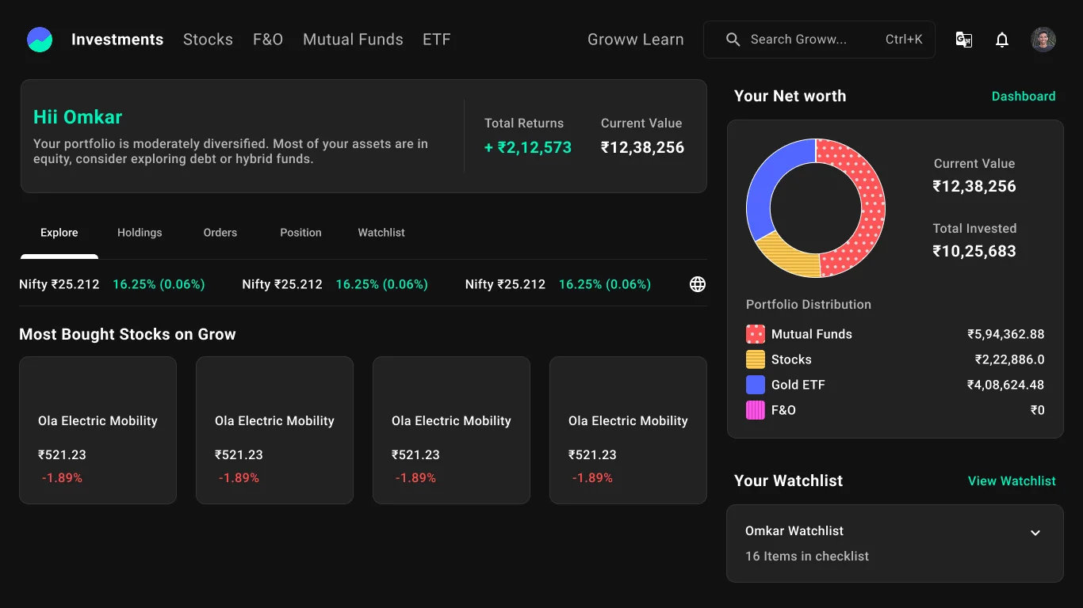Open the Dashboard link
The height and width of the screenshot is (608, 1083).
click(x=1024, y=97)
